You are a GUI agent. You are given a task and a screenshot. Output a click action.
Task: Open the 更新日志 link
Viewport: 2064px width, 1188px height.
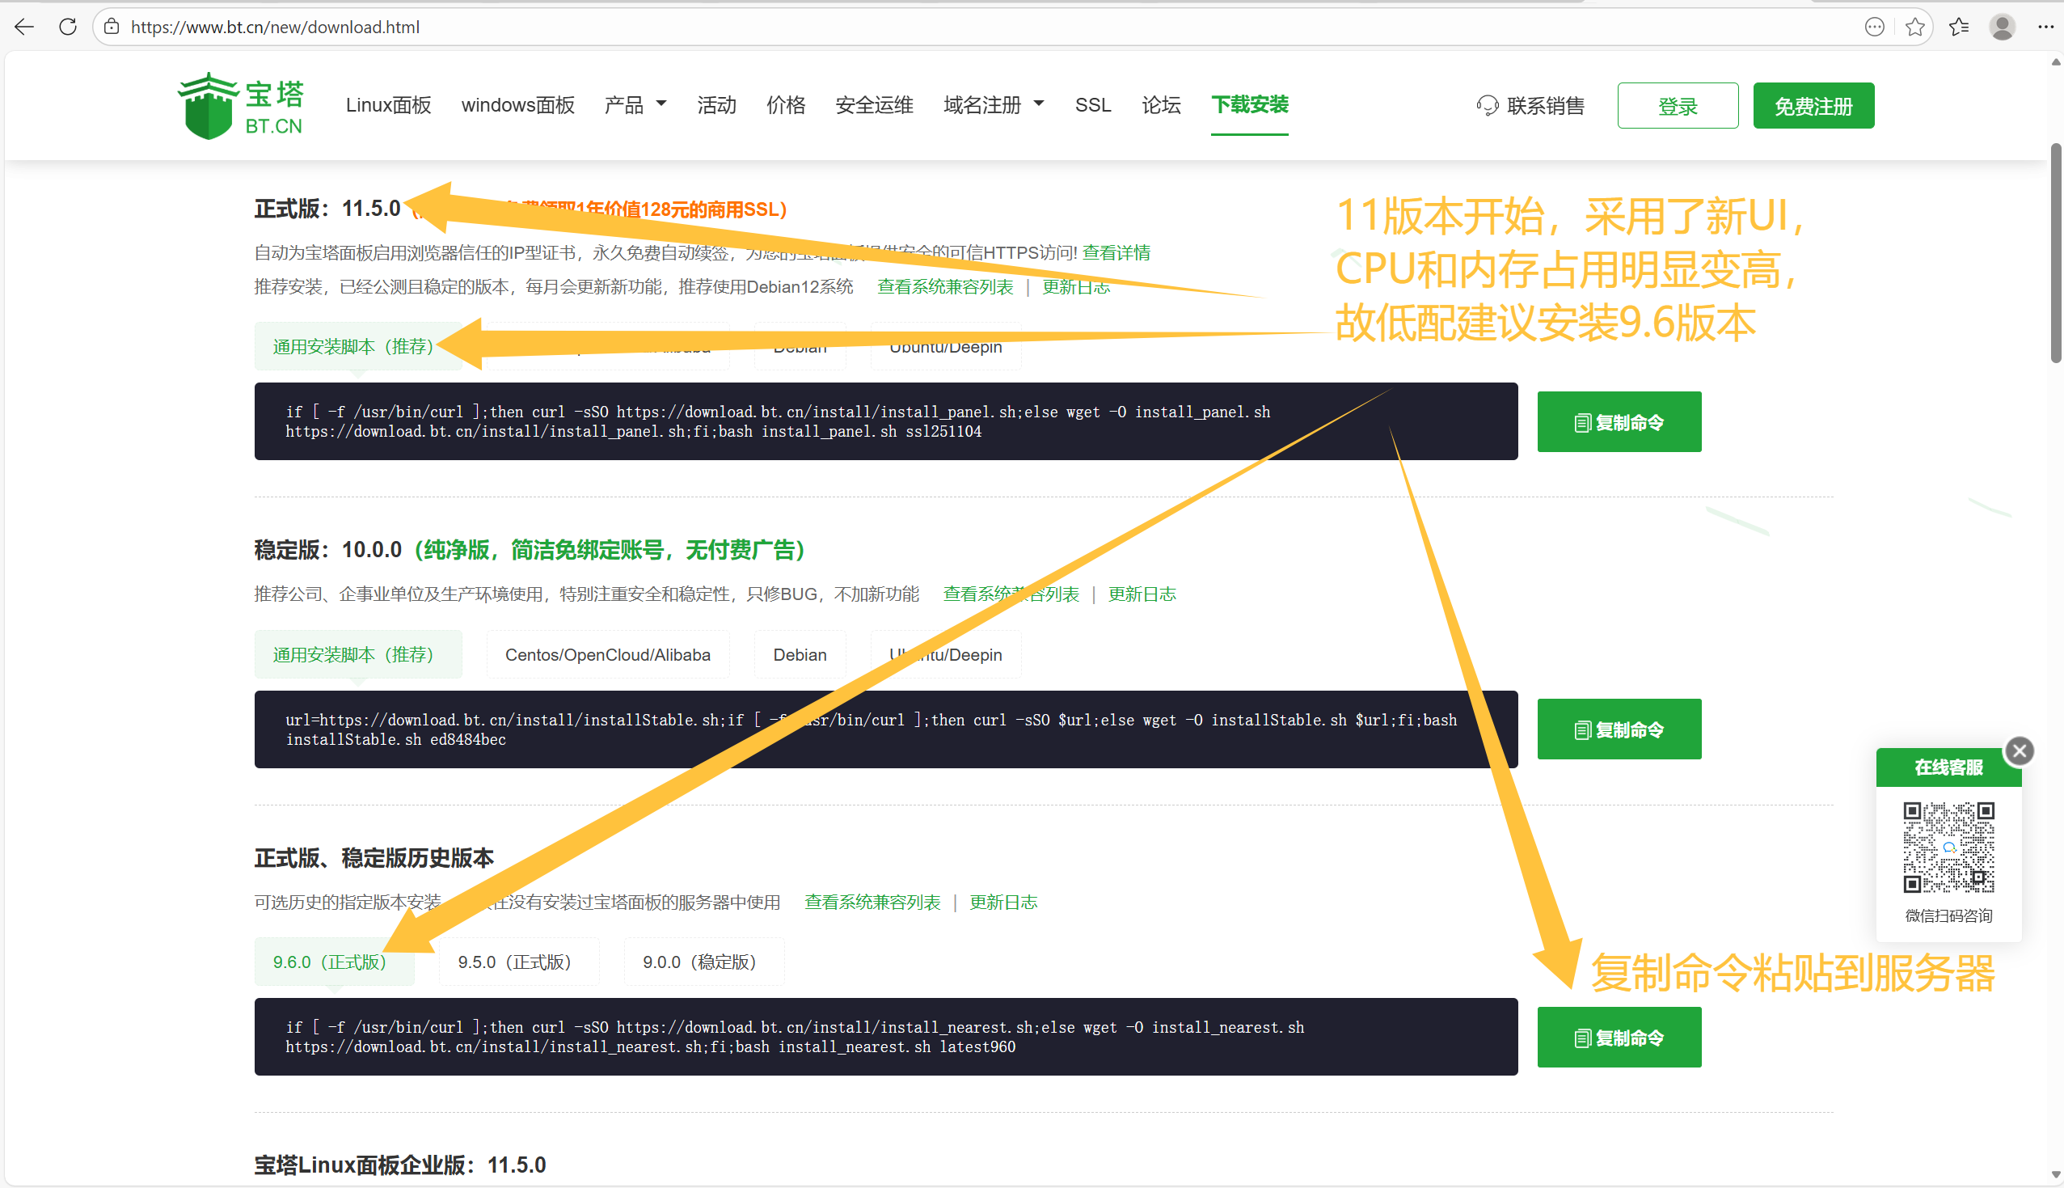pyautogui.click(x=1075, y=286)
